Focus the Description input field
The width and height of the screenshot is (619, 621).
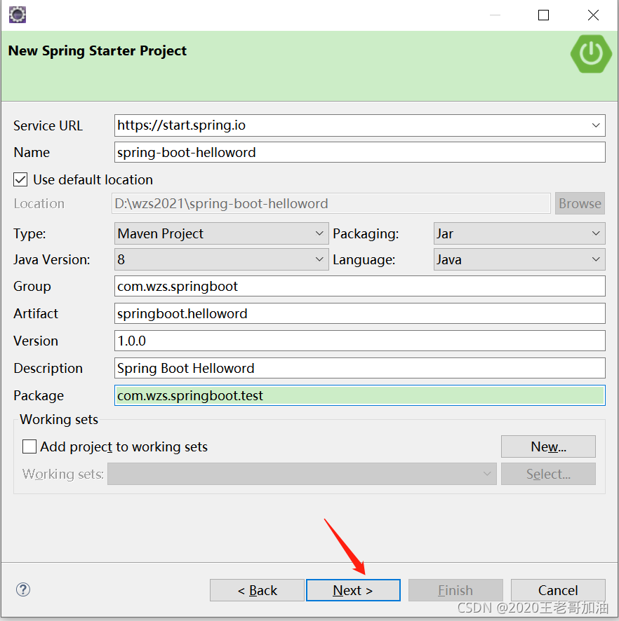(x=359, y=368)
